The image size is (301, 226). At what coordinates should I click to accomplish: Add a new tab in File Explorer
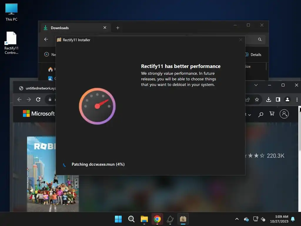[x=118, y=28]
